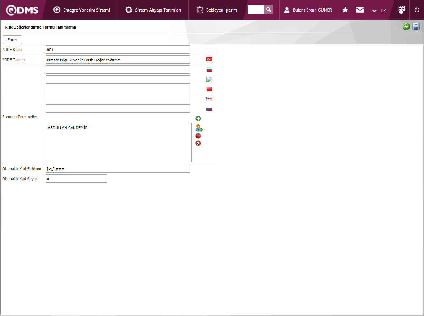Click the search magnifier button

pyautogui.click(x=268, y=10)
